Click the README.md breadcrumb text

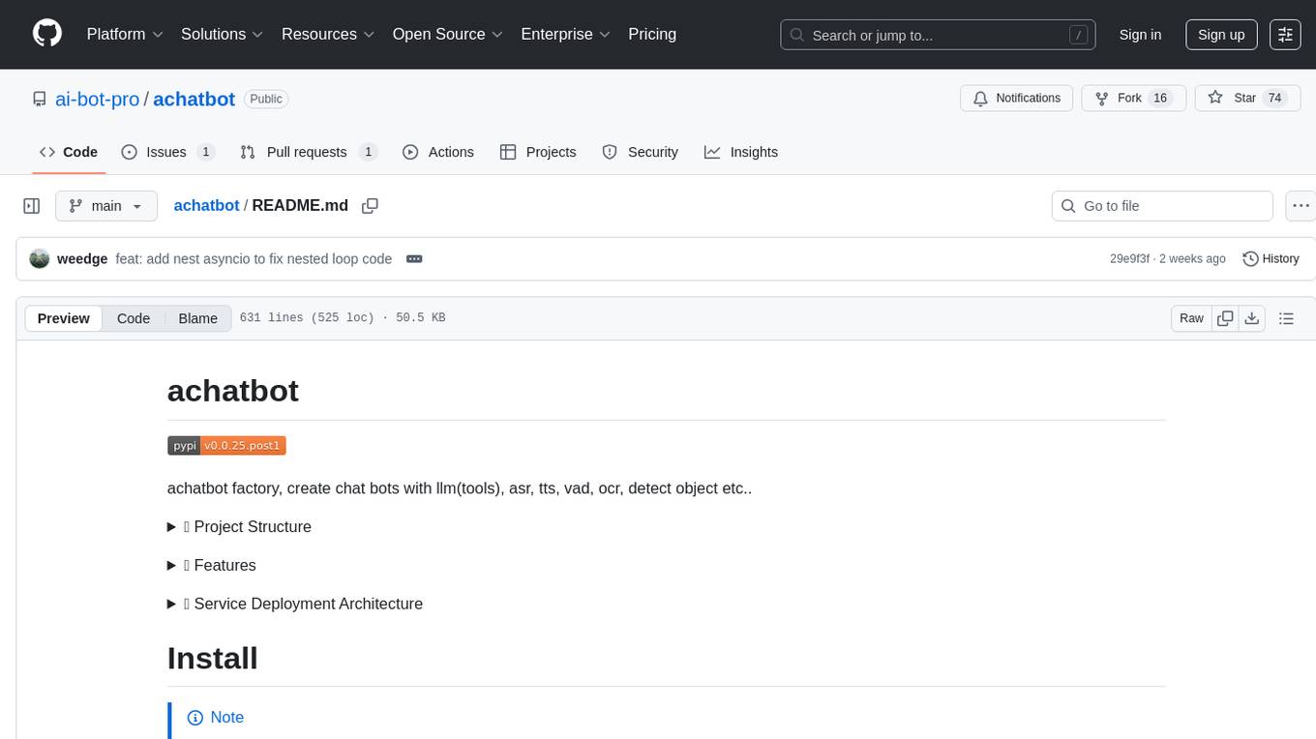click(300, 206)
